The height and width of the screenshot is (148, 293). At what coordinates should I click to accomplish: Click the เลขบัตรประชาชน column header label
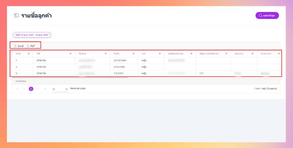(x=175, y=54)
